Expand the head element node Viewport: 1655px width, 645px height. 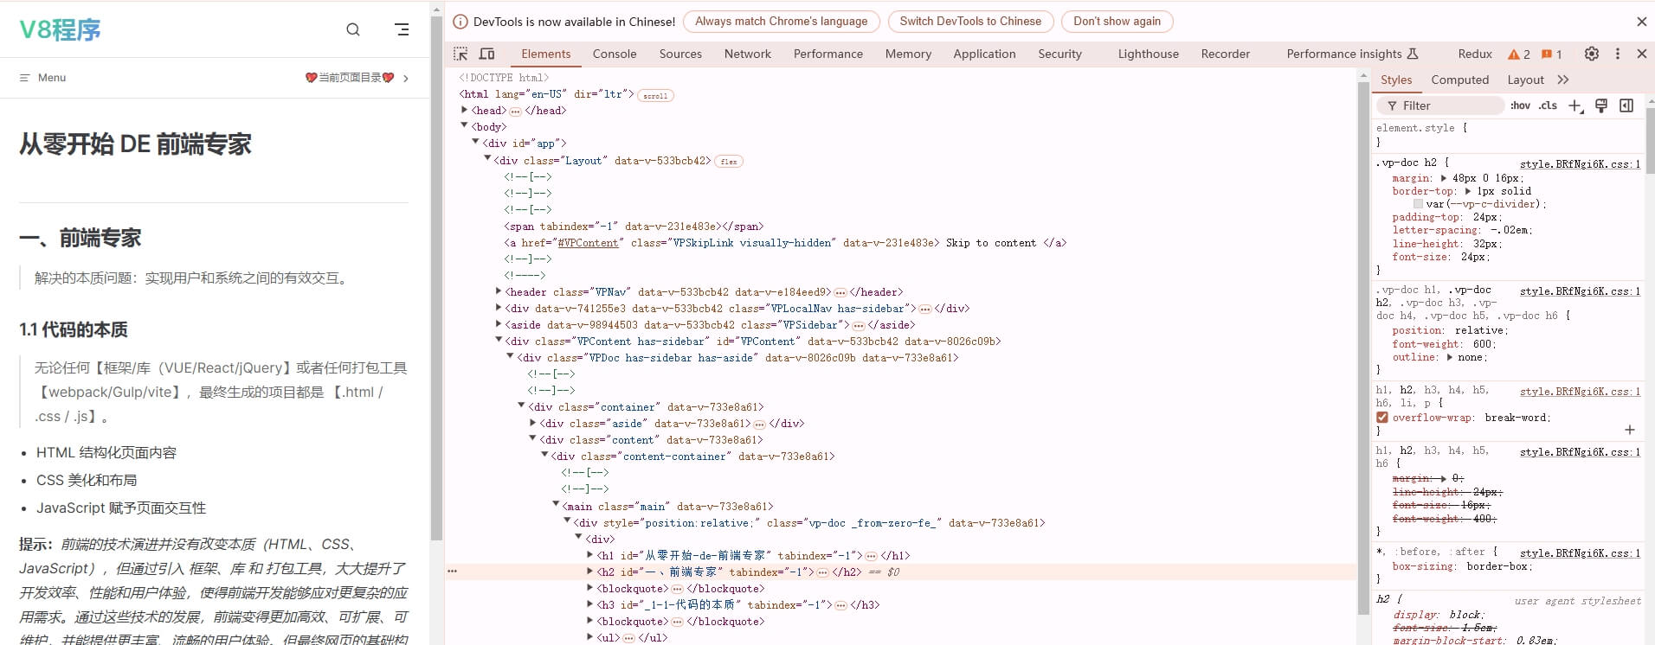(465, 110)
